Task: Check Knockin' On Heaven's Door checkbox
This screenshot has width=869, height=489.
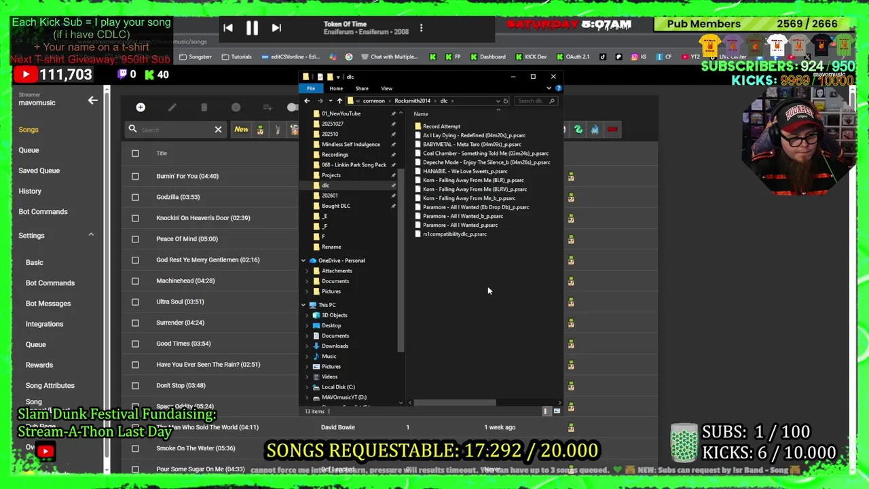Action: pos(135,218)
